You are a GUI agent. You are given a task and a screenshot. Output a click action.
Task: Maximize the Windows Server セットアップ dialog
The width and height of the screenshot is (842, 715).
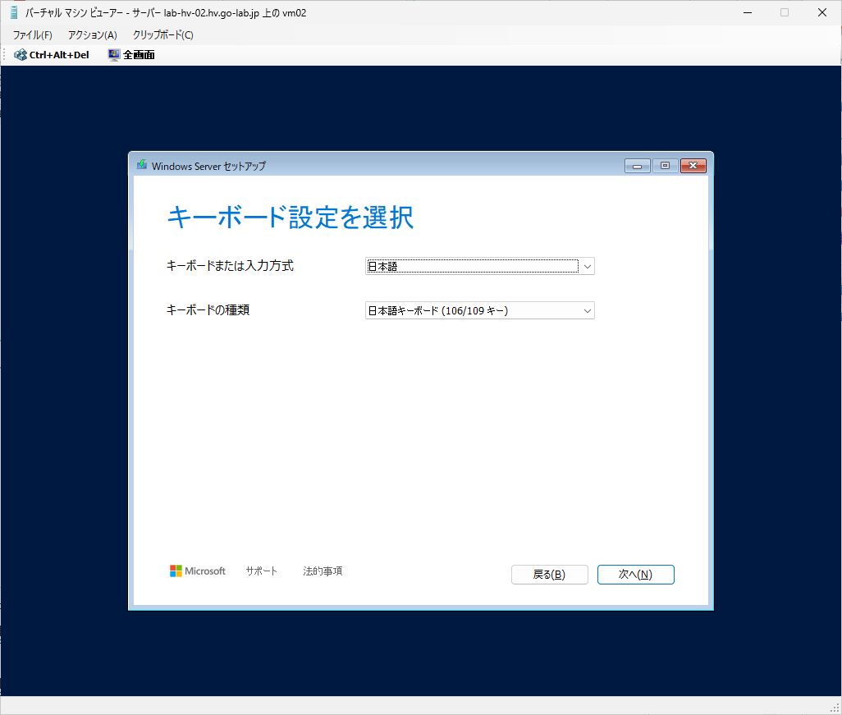pyautogui.click(x=665, y=166)
